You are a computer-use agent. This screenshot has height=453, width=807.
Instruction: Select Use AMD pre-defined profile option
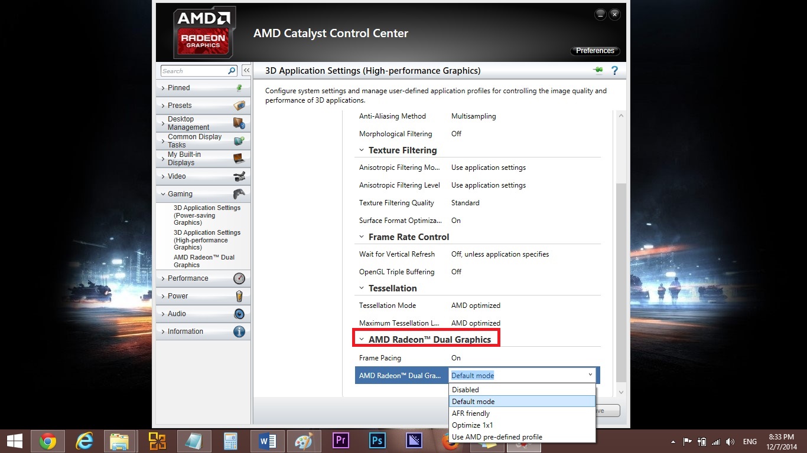(522, 437)
